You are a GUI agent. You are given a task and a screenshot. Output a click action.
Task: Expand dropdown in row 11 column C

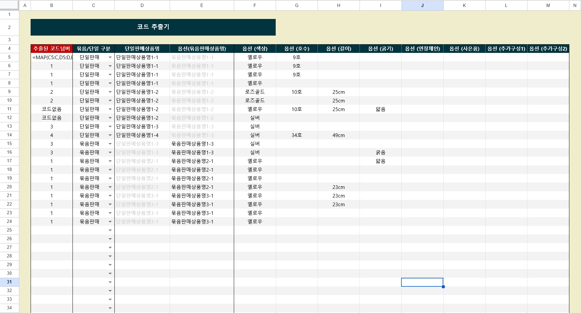110,109
